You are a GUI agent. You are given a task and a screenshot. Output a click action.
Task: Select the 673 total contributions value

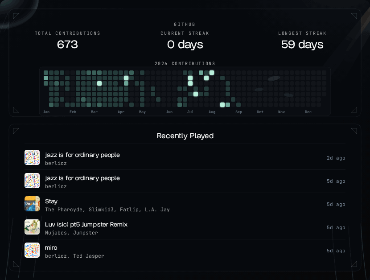pyautogui.click(x=67, y=45)
